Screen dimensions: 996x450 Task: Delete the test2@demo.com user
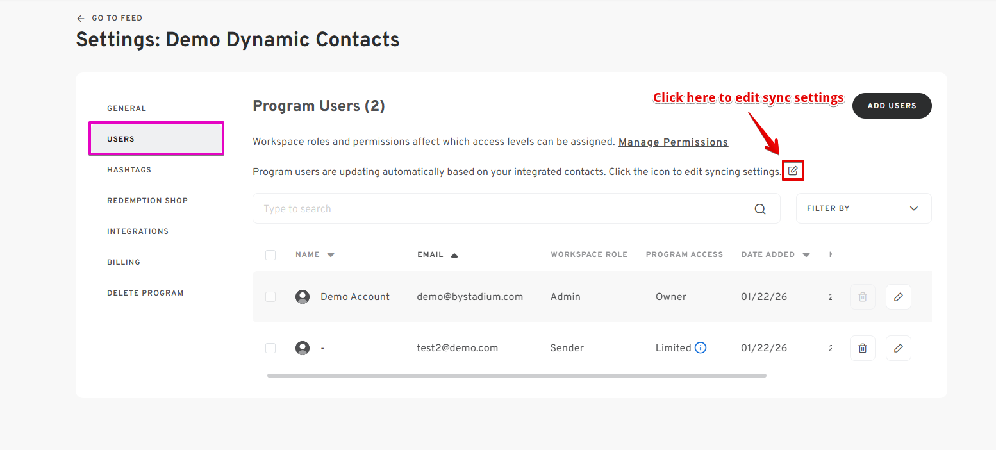[863, 348]
